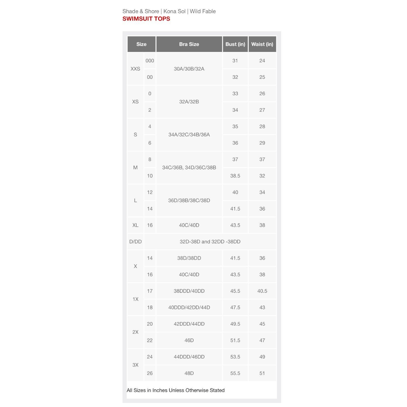Click the Size column header
The image size is (407, 407).
point(141,44)
